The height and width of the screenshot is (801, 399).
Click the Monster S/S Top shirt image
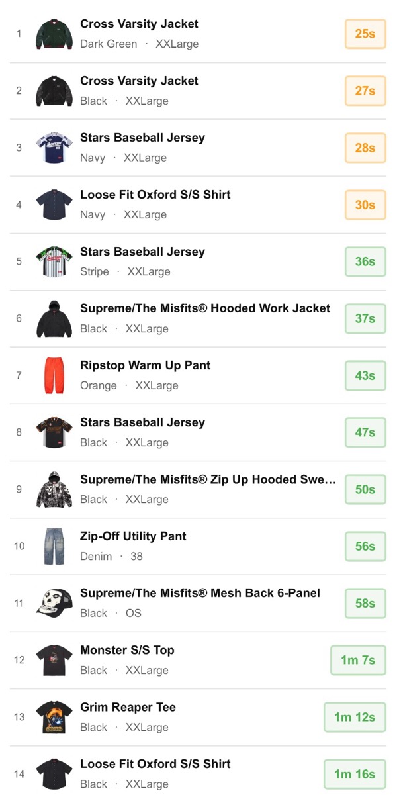pos(54,660)
